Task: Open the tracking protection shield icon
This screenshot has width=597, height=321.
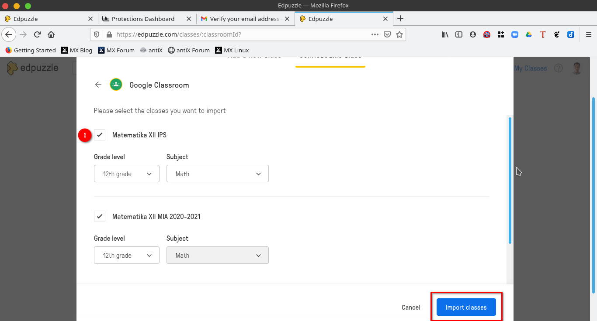Action: click(97, 34)
